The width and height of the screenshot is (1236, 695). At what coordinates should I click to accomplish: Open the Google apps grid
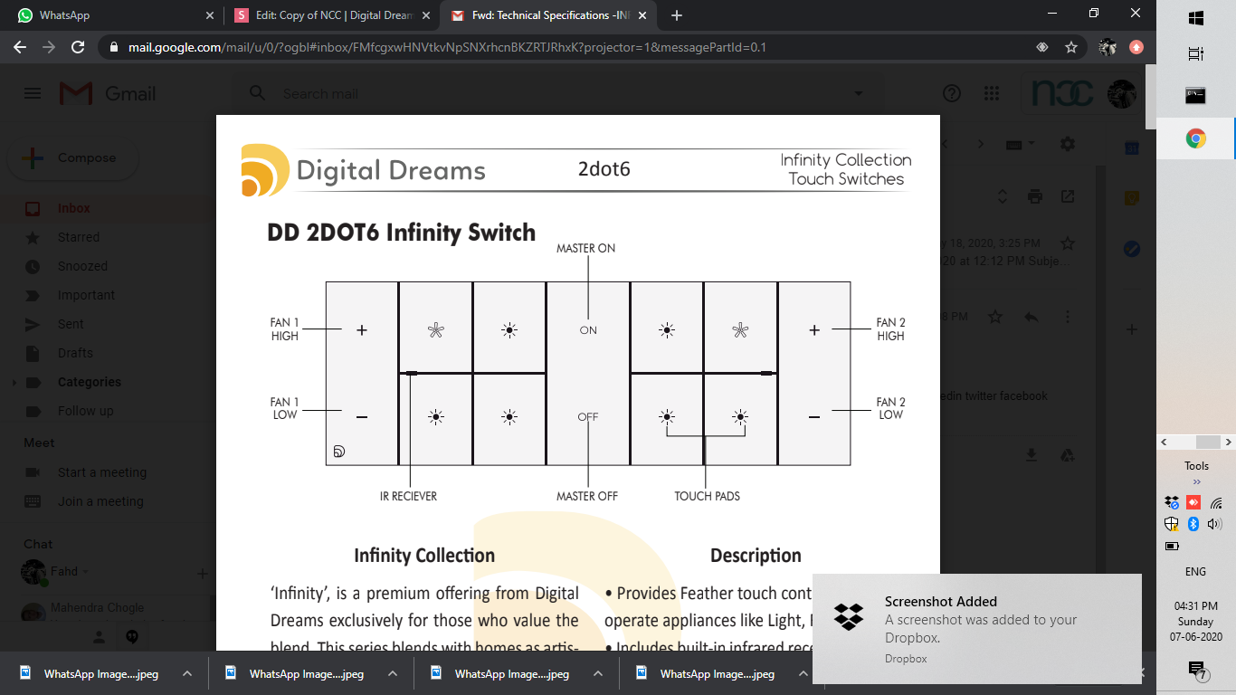coord(991,93)
